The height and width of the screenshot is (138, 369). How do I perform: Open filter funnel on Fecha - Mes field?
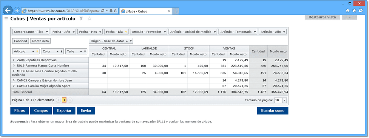point(100,32)
